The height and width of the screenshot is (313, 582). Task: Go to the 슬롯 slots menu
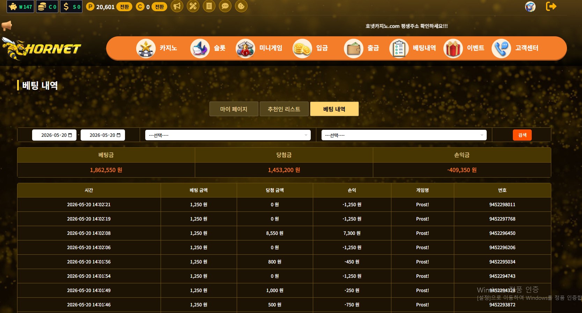(x=208, y=48)
